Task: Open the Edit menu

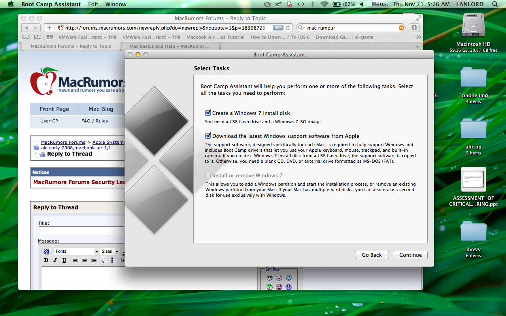Action: click(x=93, y=4)
